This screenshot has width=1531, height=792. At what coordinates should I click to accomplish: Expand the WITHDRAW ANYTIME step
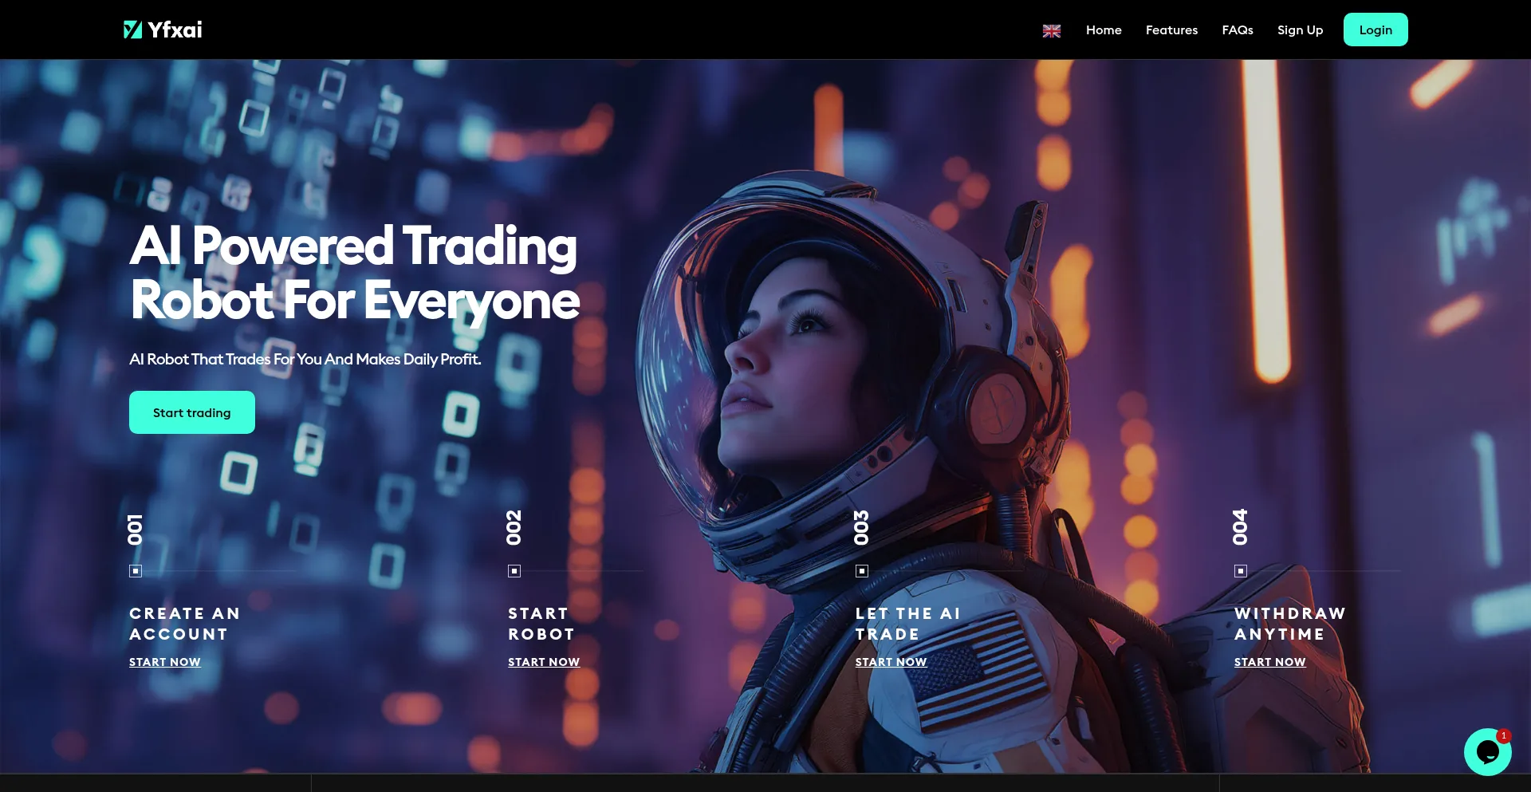(1269, 661)
